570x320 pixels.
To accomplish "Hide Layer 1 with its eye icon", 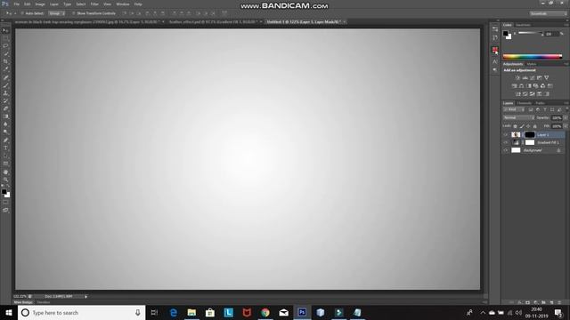I will 506,134.
